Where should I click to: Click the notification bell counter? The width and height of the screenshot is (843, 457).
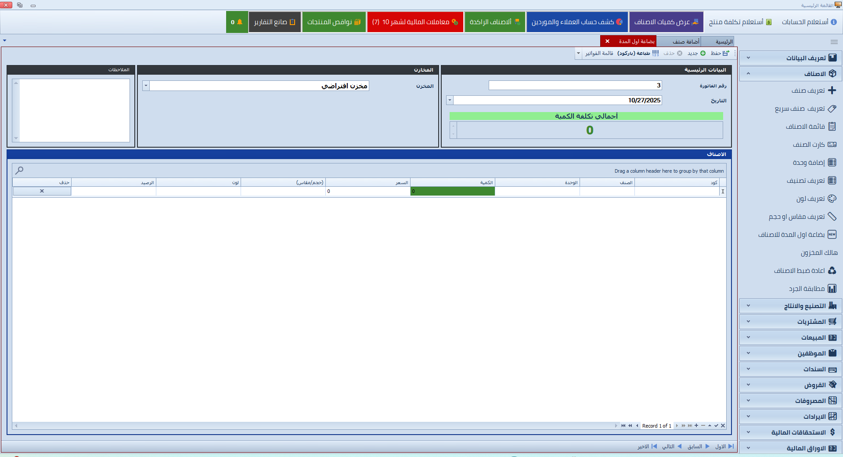[x=237, y=22]
